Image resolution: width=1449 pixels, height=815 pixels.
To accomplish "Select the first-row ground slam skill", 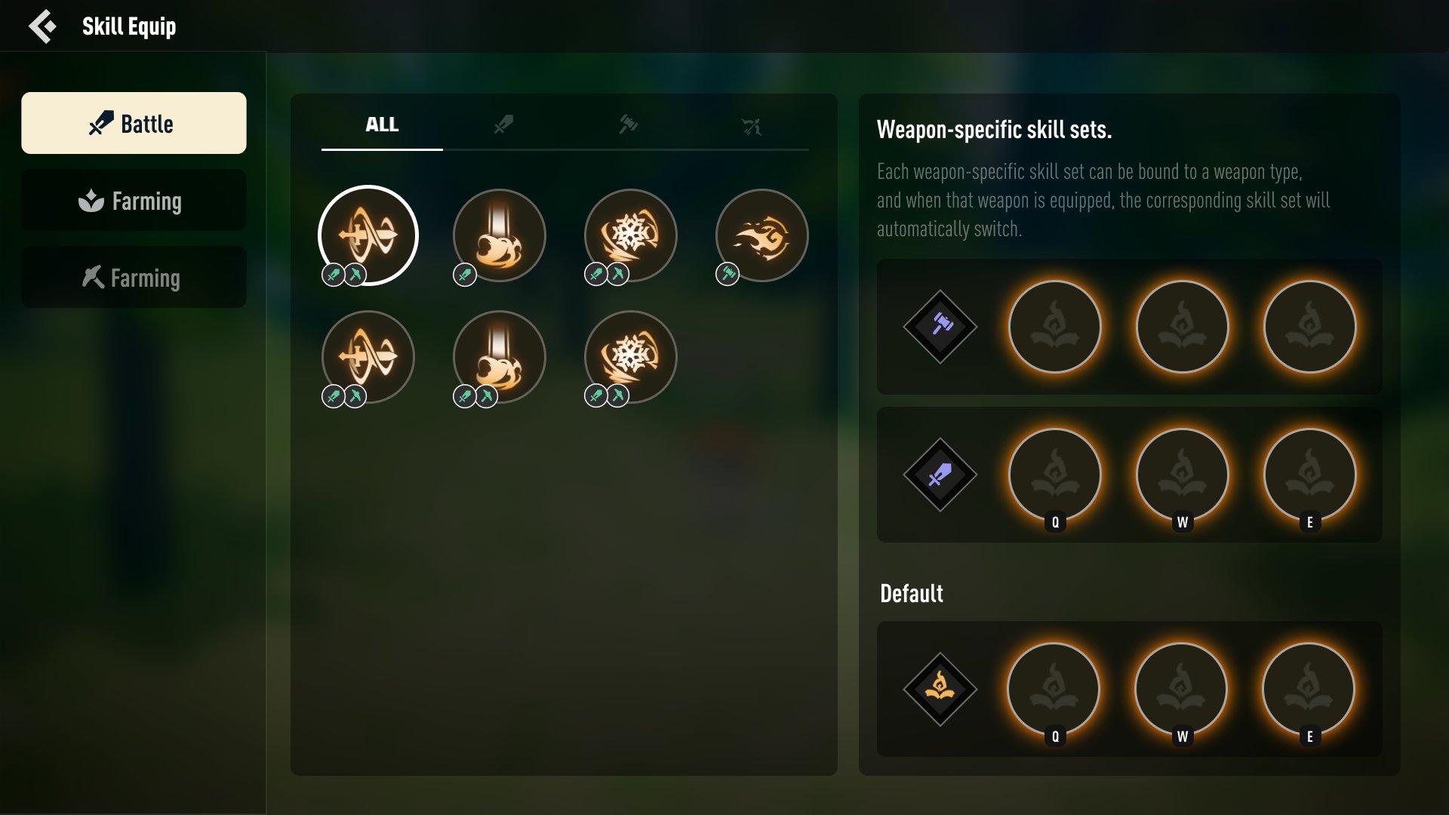I will click(x=499, y=235).
